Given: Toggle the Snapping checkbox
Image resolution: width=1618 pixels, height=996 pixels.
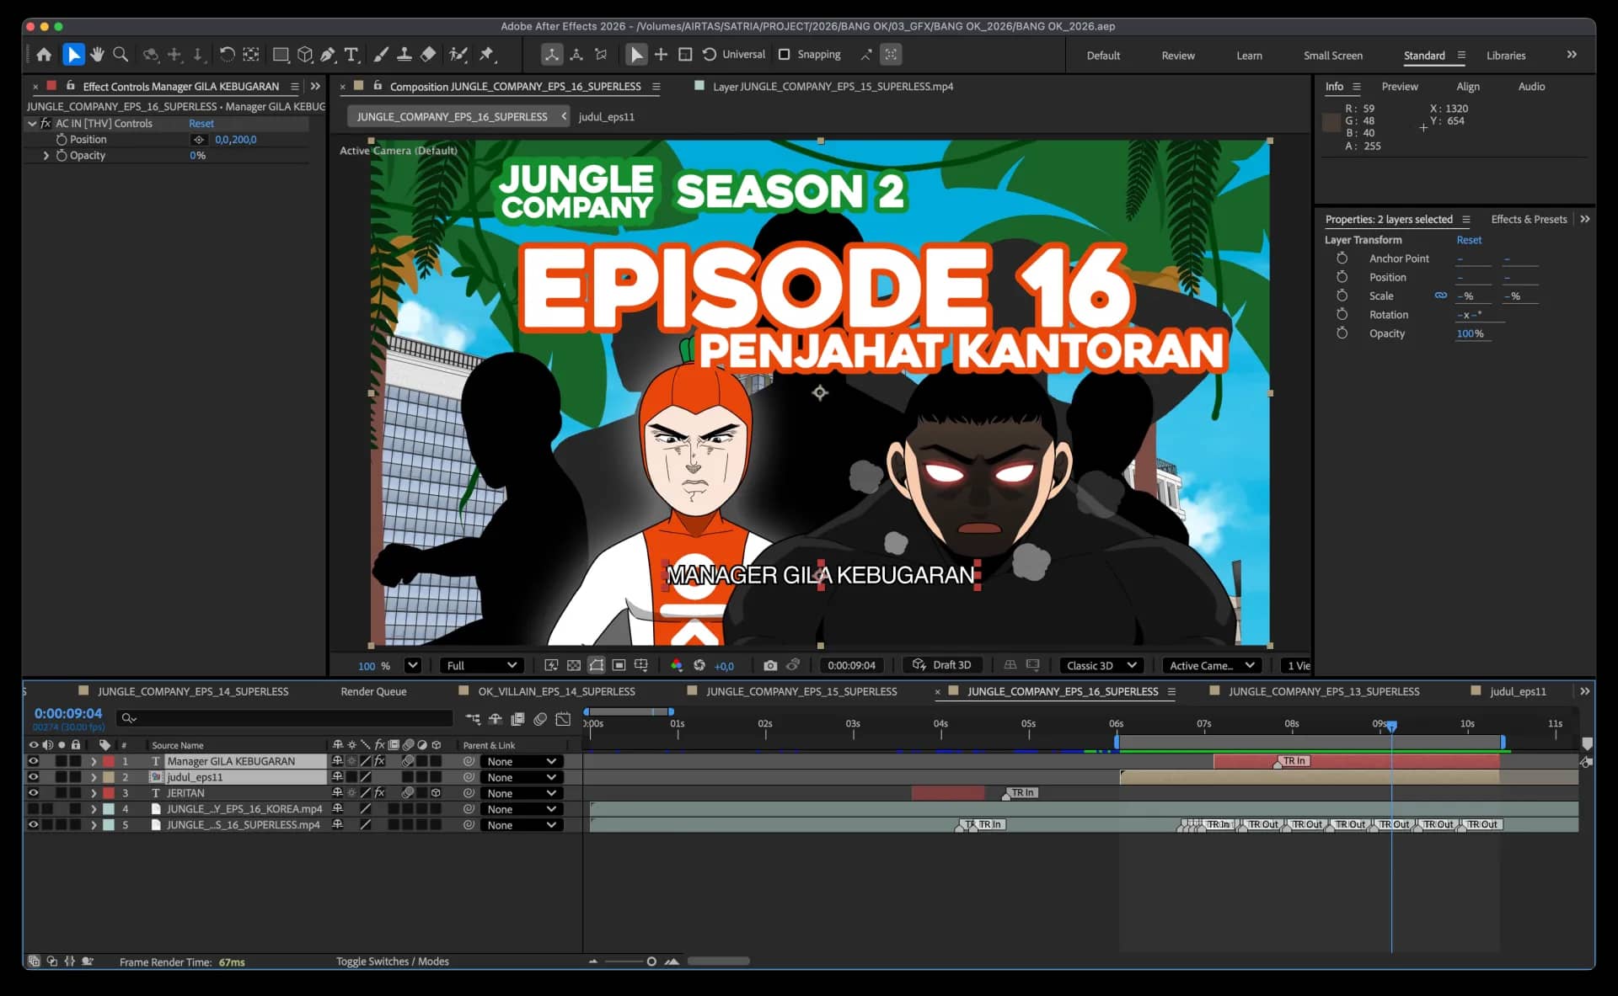Looking at the screenshot, I should click(x=784, y=55).
